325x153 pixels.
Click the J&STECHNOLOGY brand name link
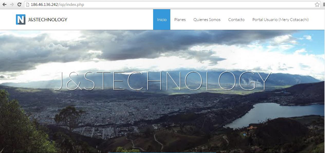point(48,19)
